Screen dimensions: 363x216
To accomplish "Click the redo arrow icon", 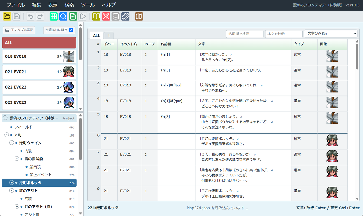I will coord(40,16).
